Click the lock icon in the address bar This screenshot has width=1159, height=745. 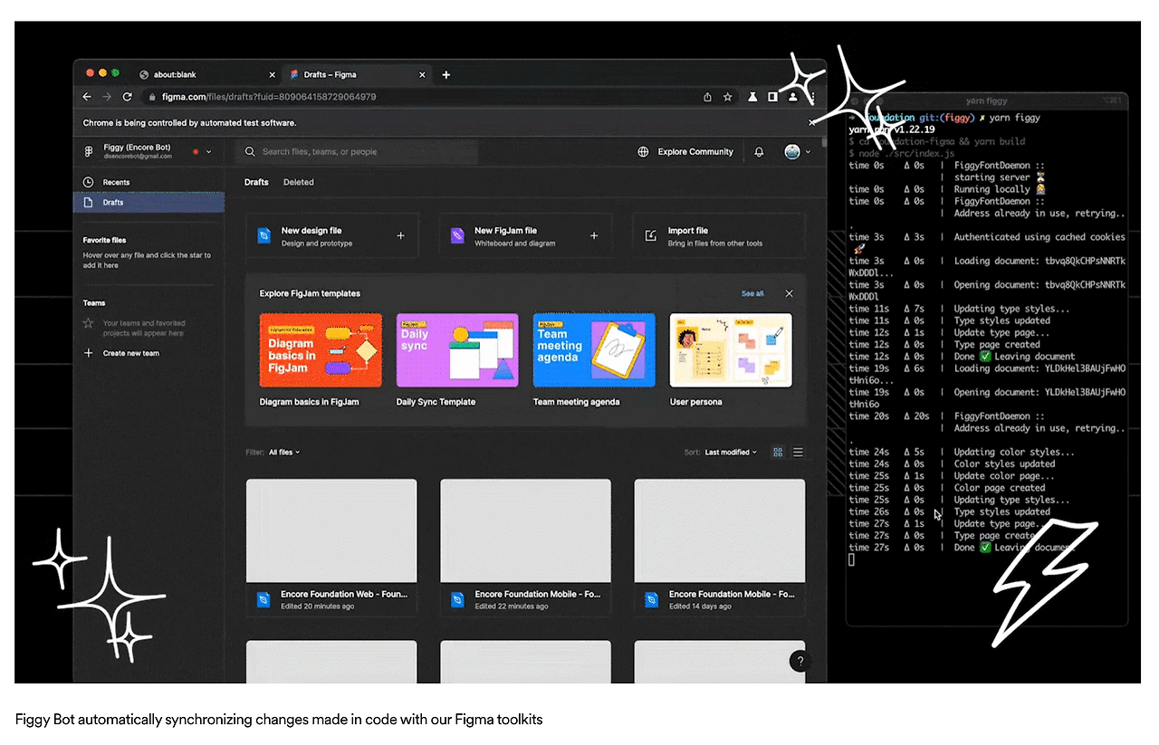coord(153,97)
